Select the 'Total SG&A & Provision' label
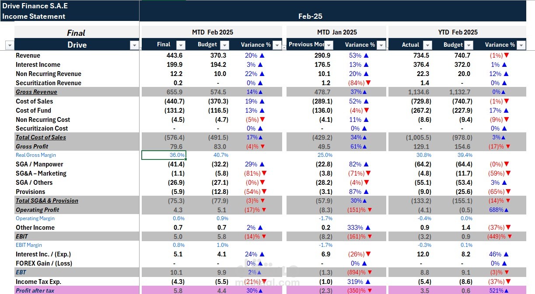The image size is (535, 294). tap(47, 201)
